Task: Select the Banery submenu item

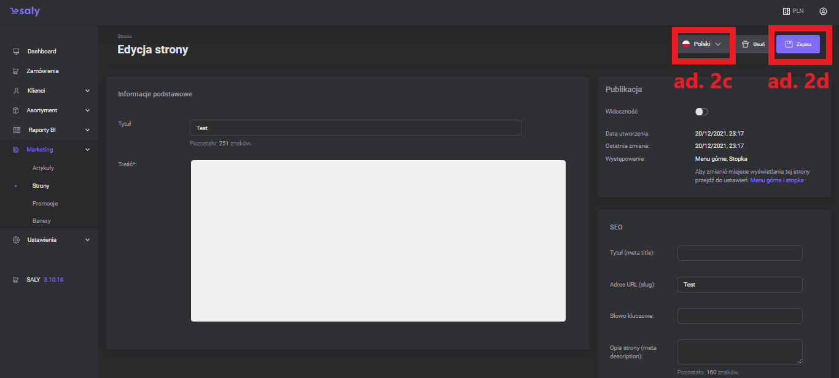Action: (x=42, y=221)
